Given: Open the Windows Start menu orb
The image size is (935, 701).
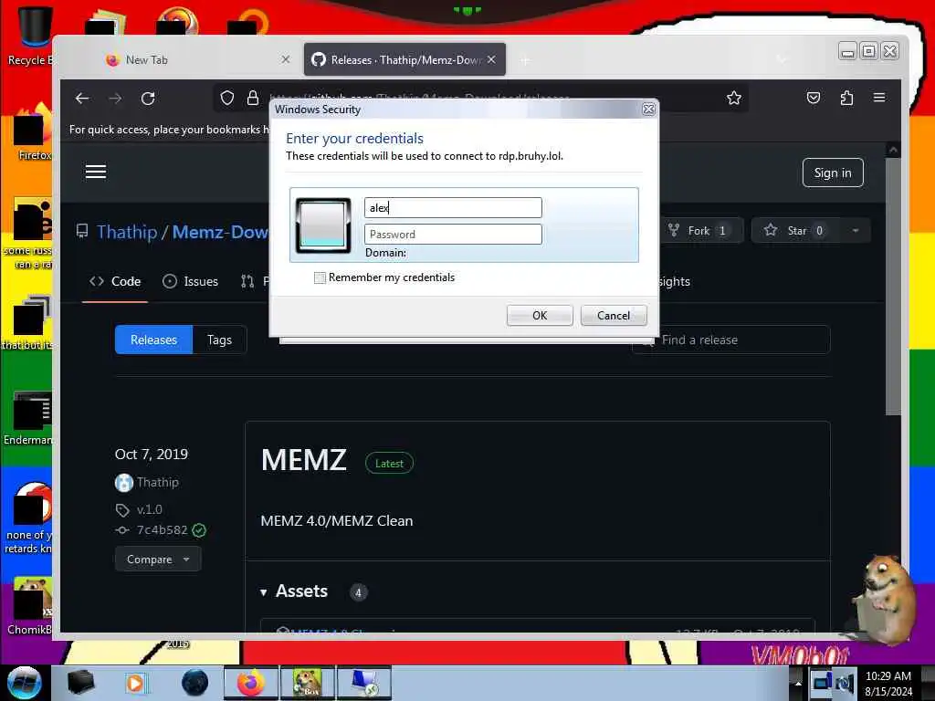Looking at the screenshot, I should 24,683.
